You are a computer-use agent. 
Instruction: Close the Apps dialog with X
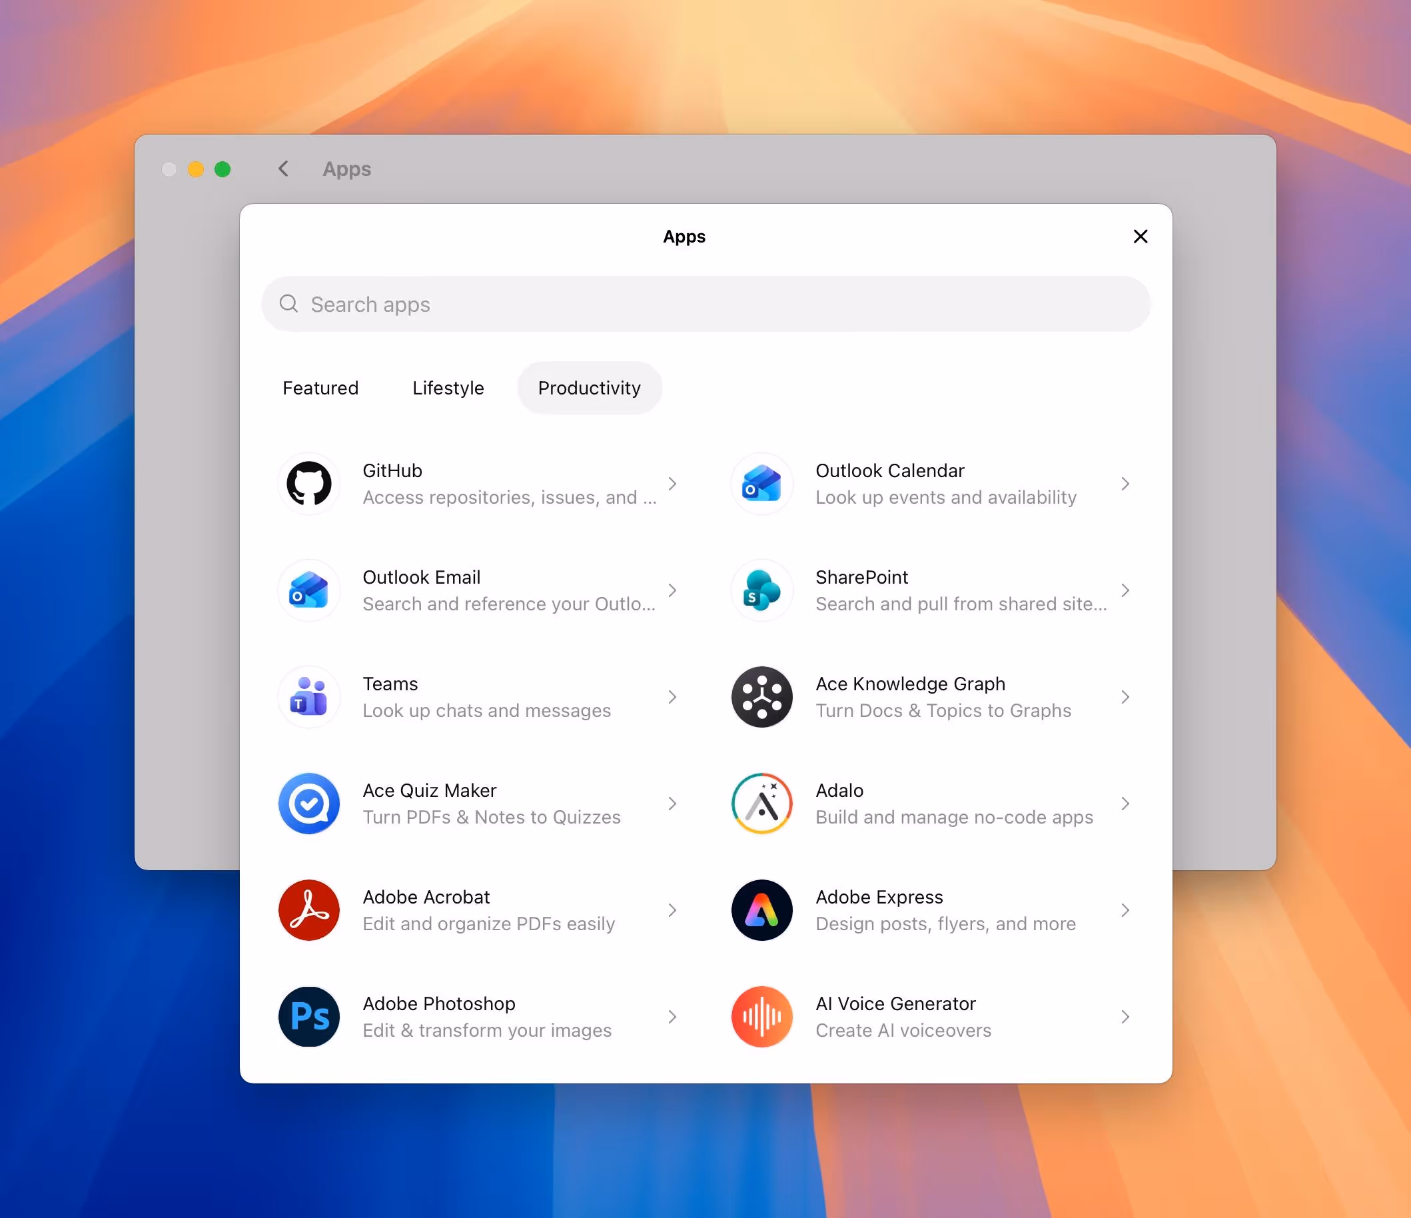pyautogui.click(x=1141, y=237)
